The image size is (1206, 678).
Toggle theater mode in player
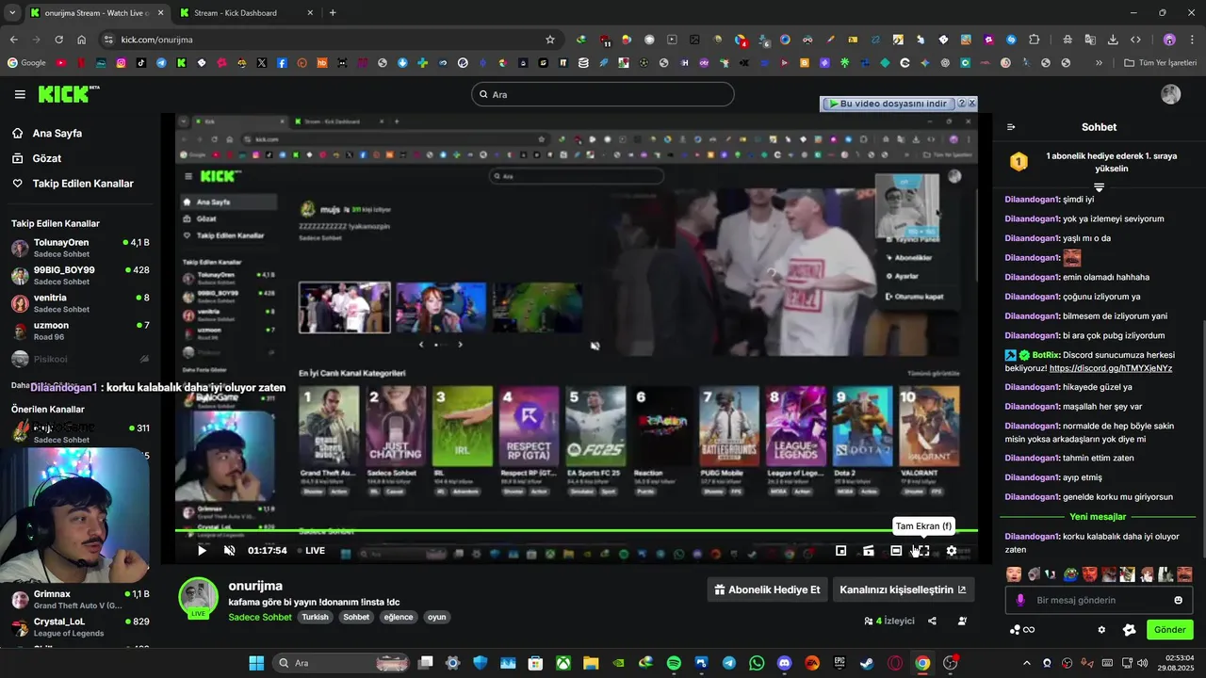(x=896, y=551)
